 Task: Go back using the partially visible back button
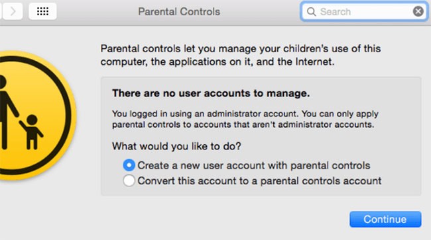[1, 11]
